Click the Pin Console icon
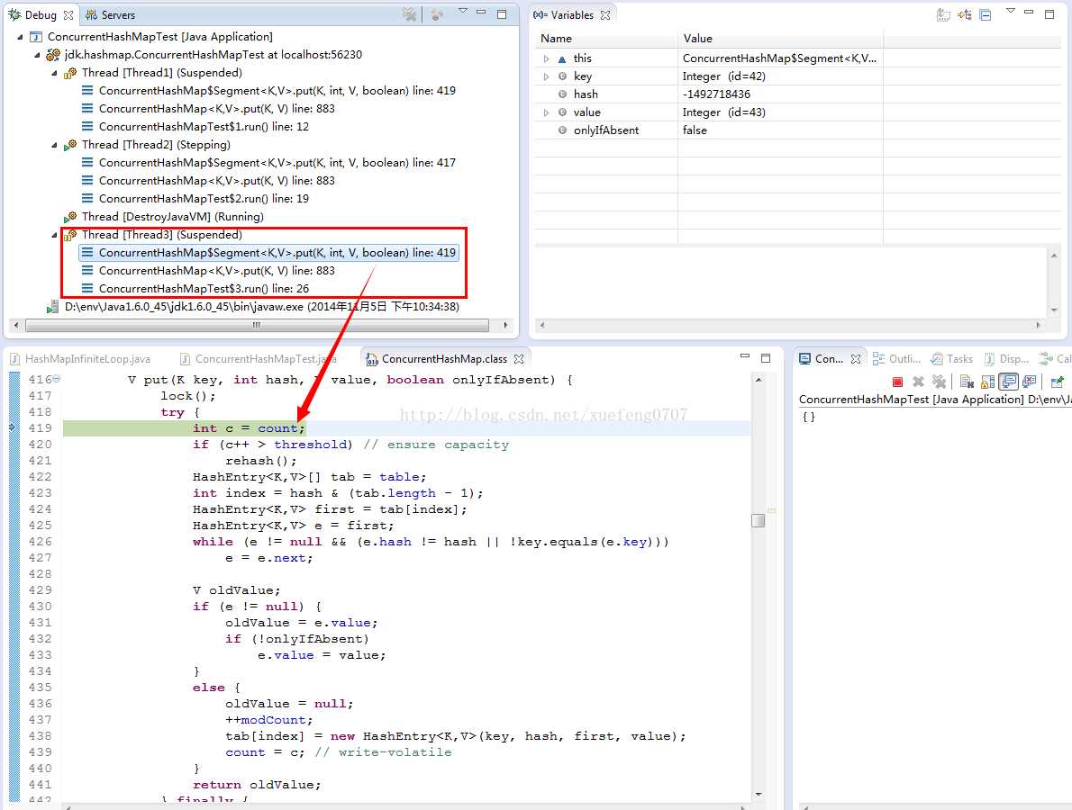The width and height of the screenshot is (1072, 810). 1057,382
